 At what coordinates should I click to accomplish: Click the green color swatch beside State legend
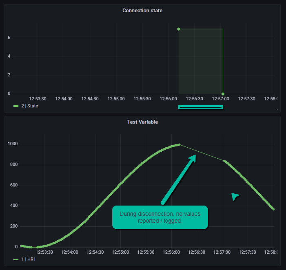tap(16, 106)
